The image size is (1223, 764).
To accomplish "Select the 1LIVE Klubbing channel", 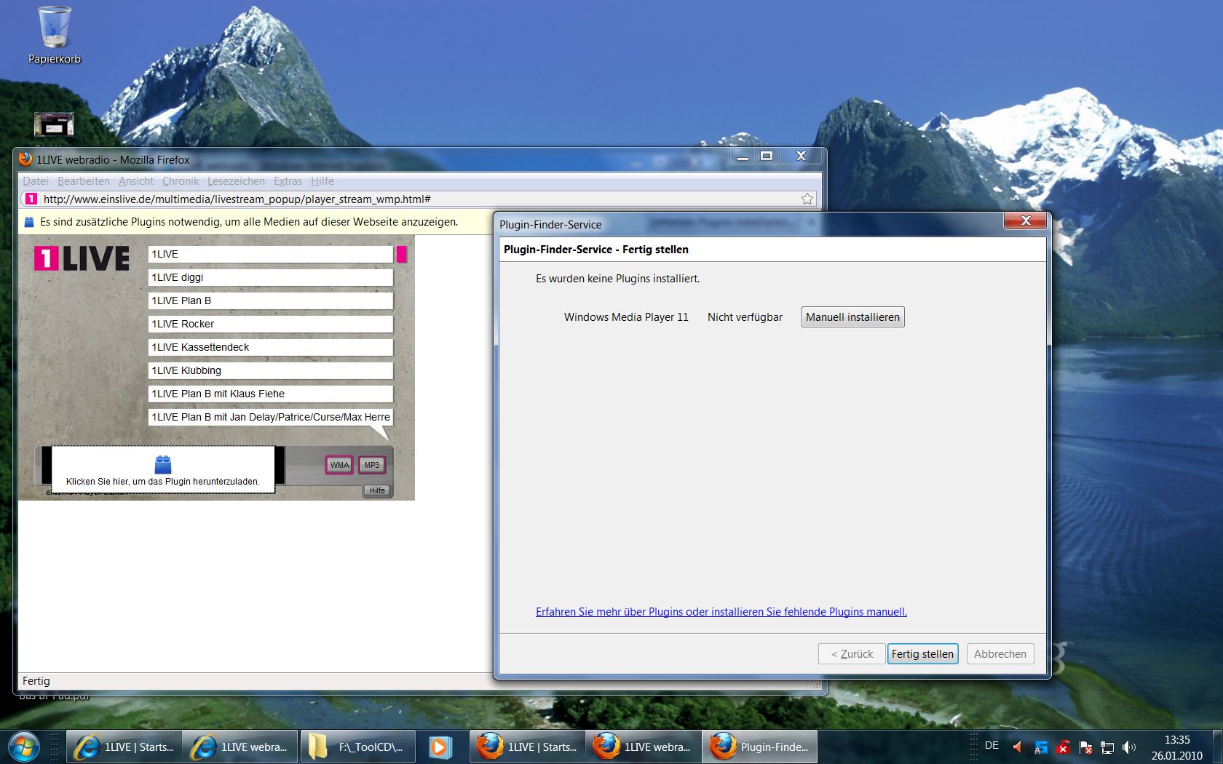I will pos(271,370).
